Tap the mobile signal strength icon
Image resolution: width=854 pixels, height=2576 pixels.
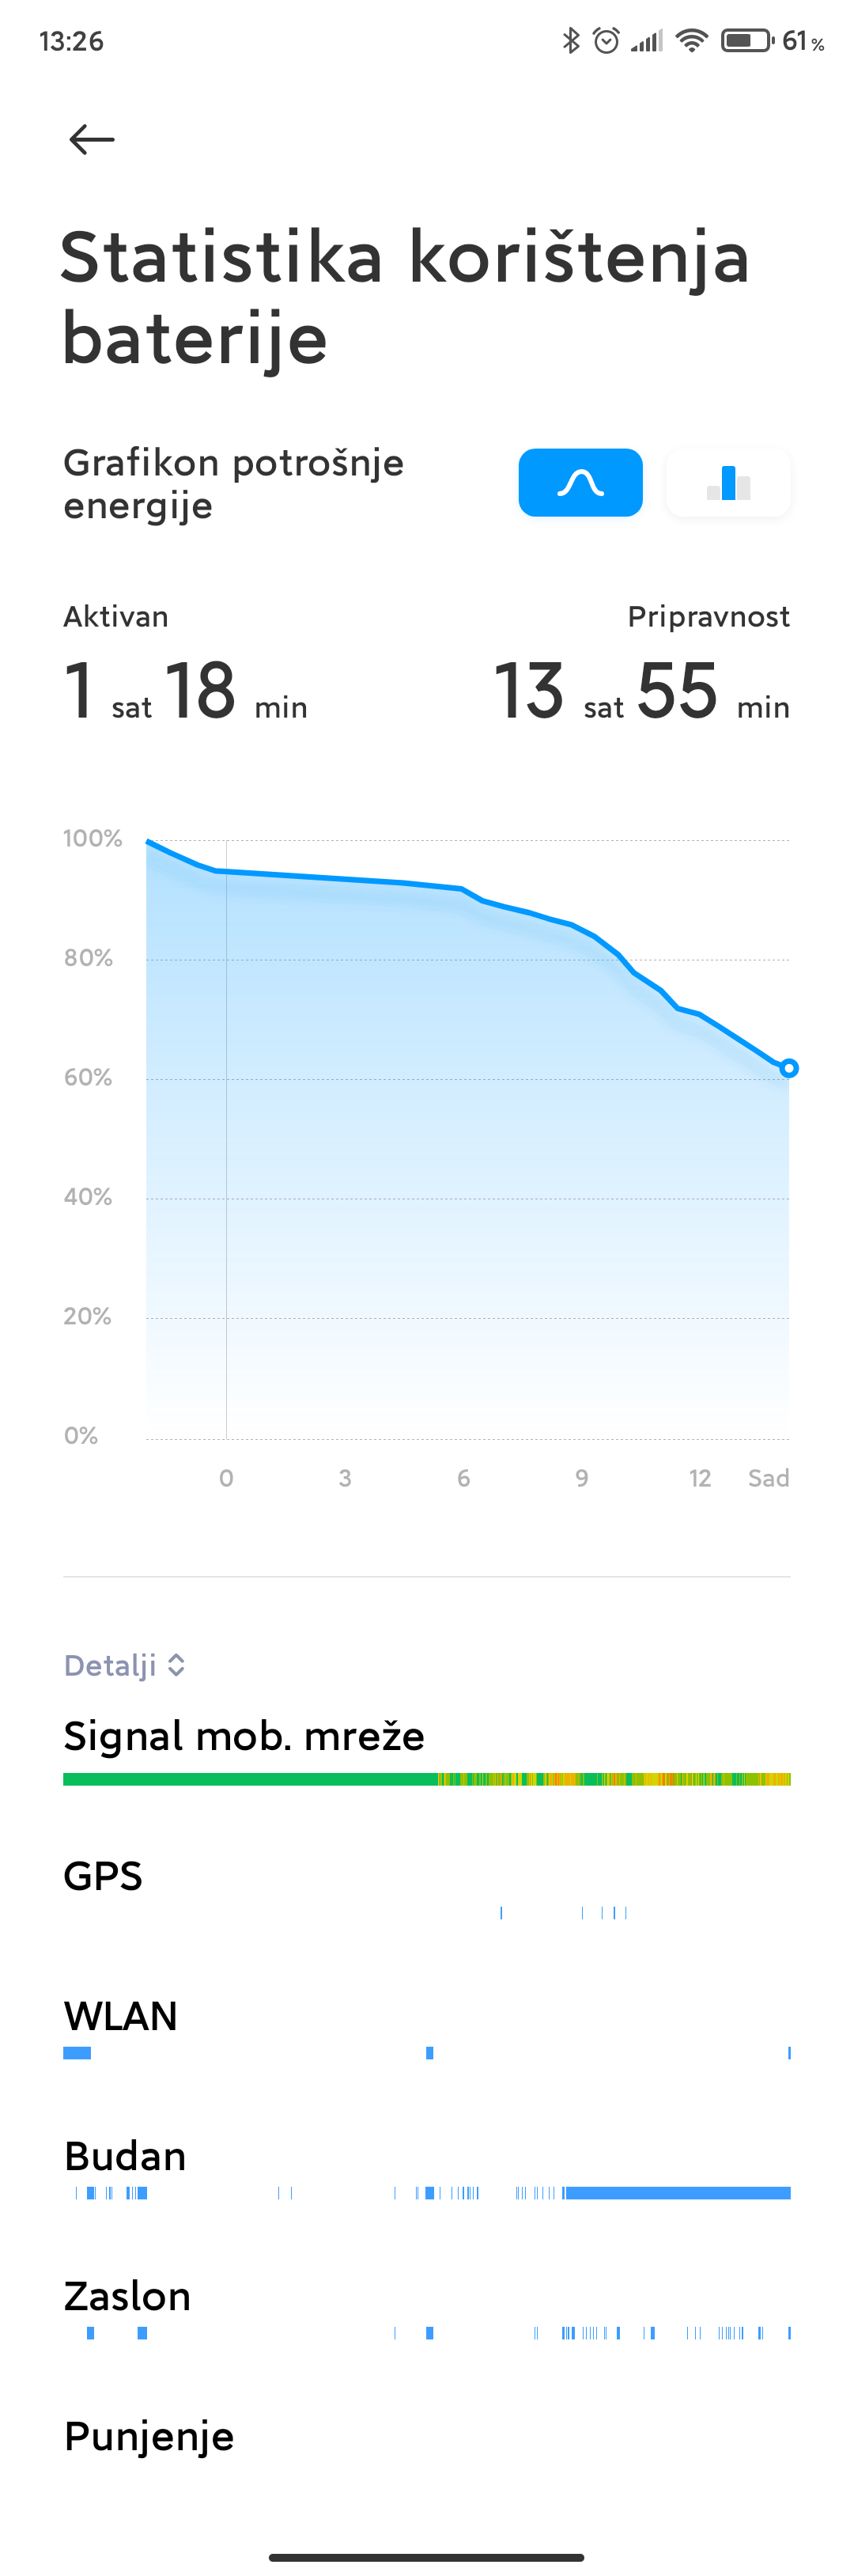(647, 41)
